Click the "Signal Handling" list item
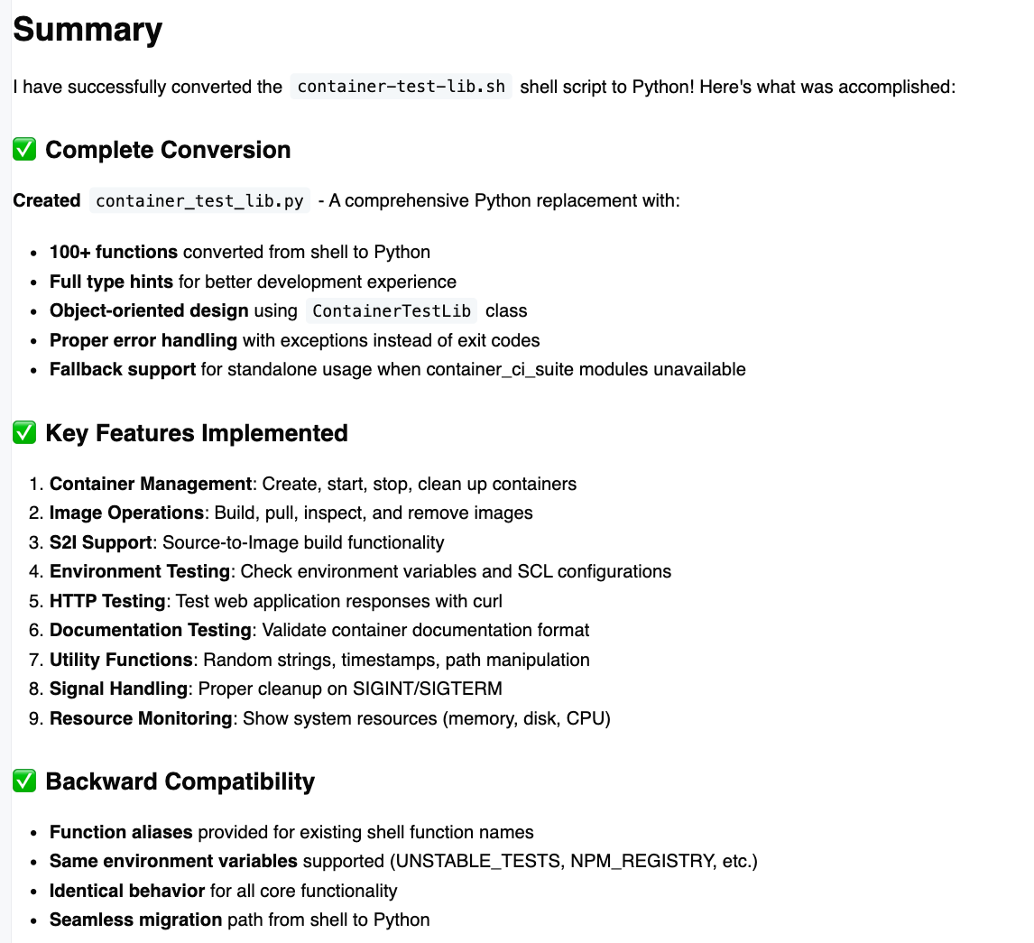 (x=118, y=689)
